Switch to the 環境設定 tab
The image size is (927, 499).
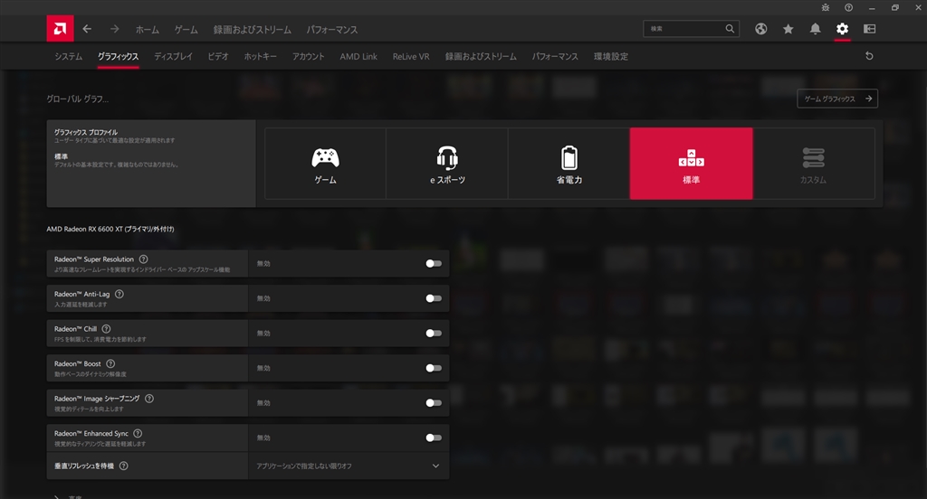coord(611,56)
